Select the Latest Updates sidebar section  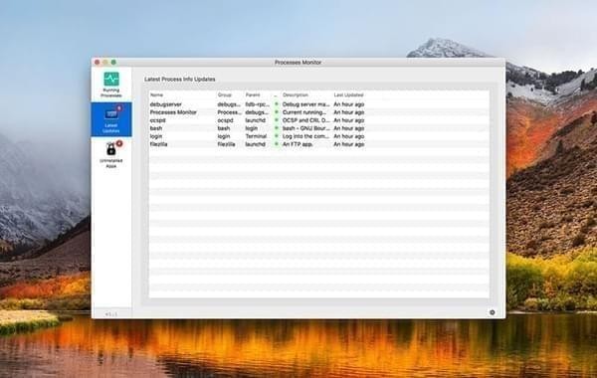point(111,119)
